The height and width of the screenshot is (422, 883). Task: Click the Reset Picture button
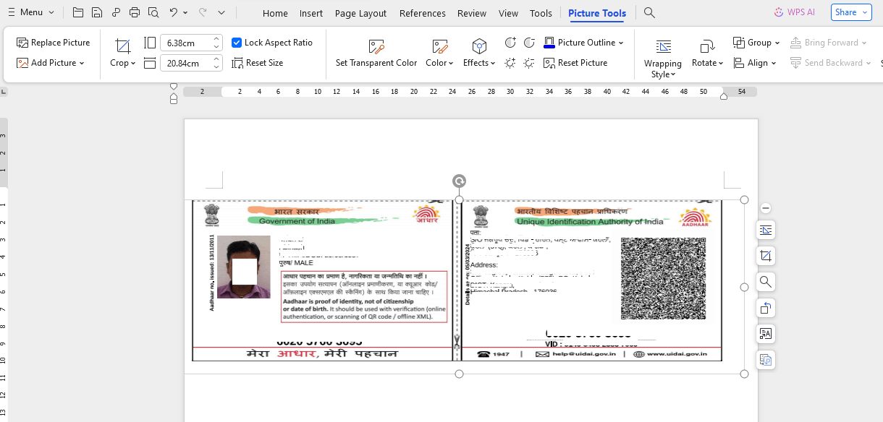tap(575, 63)
